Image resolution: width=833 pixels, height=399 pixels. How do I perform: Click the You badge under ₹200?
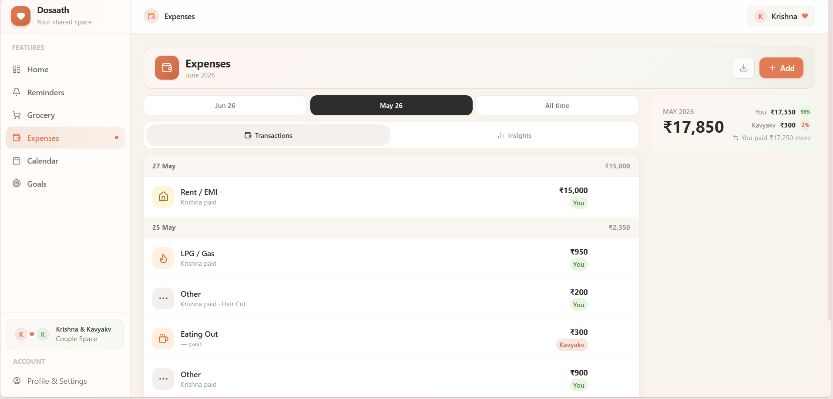point(578,305)
